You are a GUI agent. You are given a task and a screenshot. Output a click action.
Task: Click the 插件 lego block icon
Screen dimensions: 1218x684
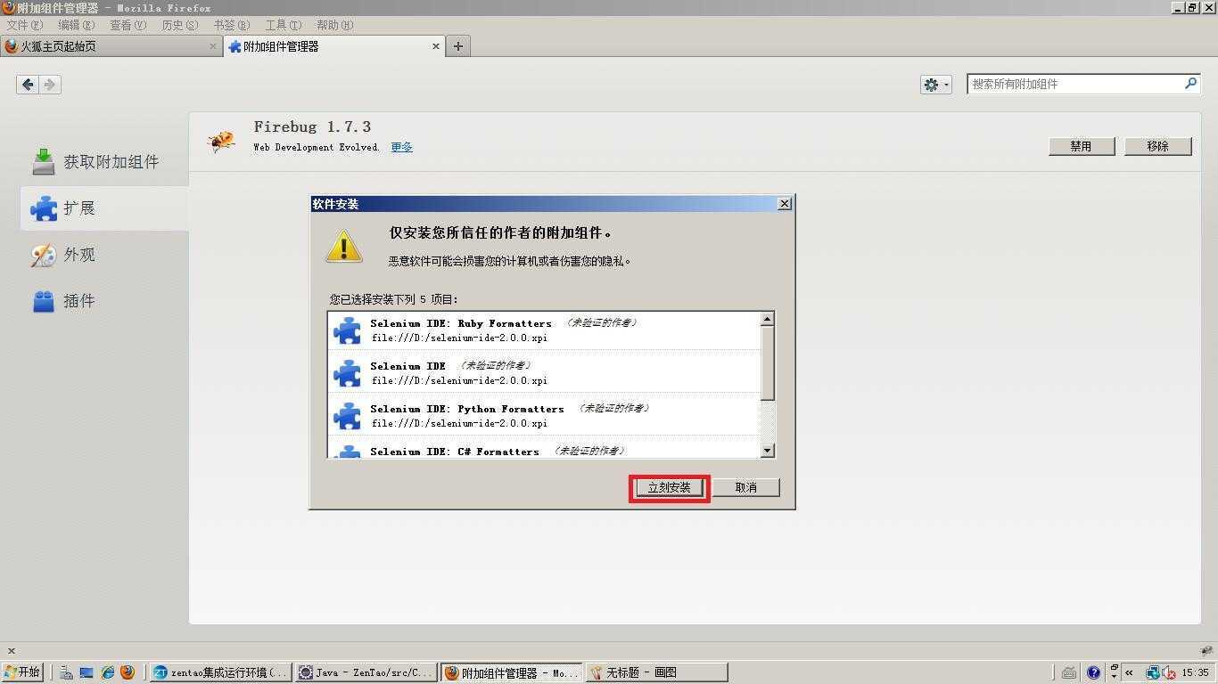point(44,301)
